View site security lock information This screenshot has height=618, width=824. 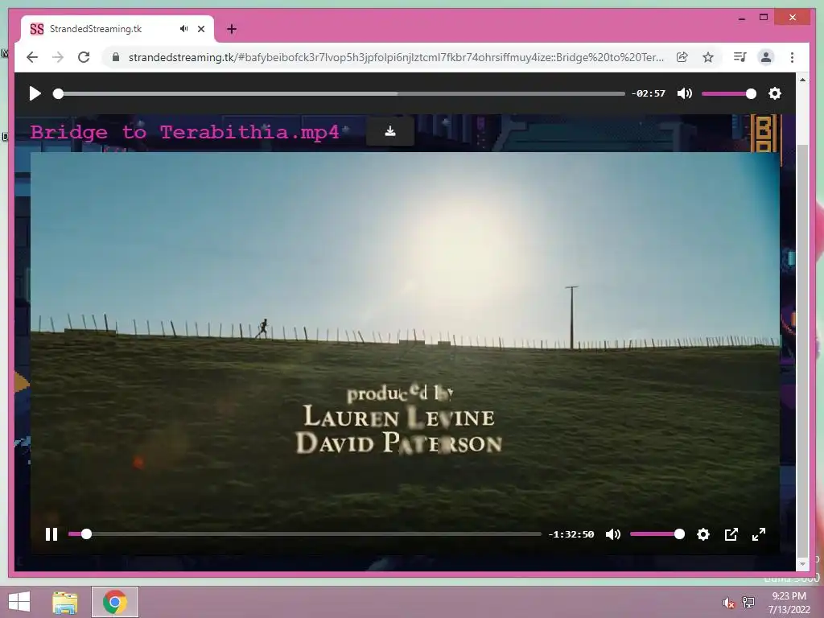[x=116, y=57]
